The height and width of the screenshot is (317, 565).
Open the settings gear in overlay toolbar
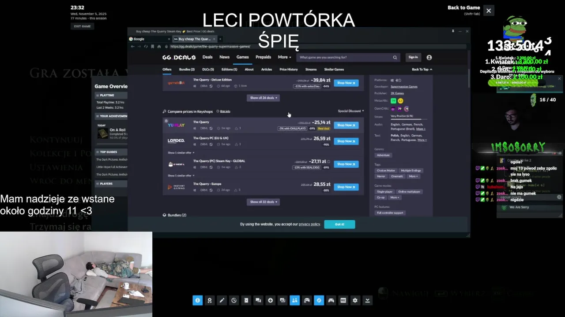(355, 300)
